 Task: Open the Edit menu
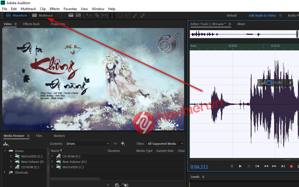pyautogui.click(x=14, y=9)
